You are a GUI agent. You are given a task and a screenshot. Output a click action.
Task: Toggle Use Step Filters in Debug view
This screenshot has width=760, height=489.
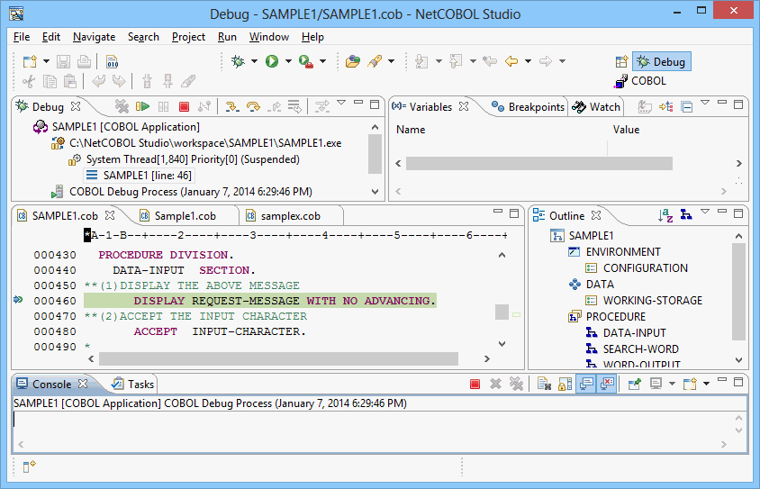click(321, 106)
